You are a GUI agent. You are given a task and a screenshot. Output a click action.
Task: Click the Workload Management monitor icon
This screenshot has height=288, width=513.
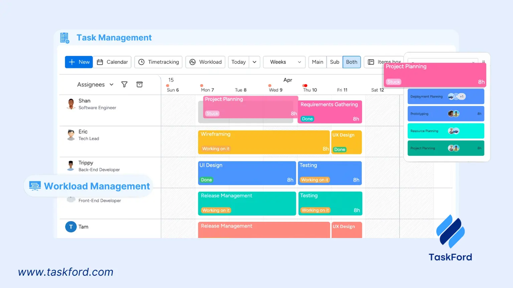pyautogui.click(x=35, y=186)
